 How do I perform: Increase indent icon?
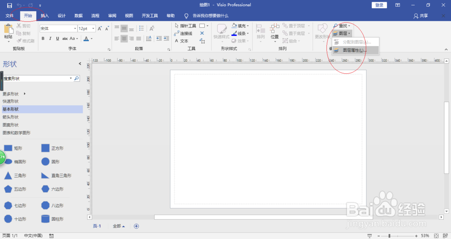point(166,38)
